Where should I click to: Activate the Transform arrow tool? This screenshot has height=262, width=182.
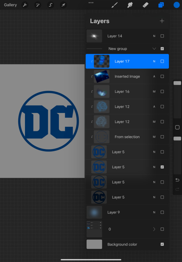pyautogui.click(x=63, y=5)
